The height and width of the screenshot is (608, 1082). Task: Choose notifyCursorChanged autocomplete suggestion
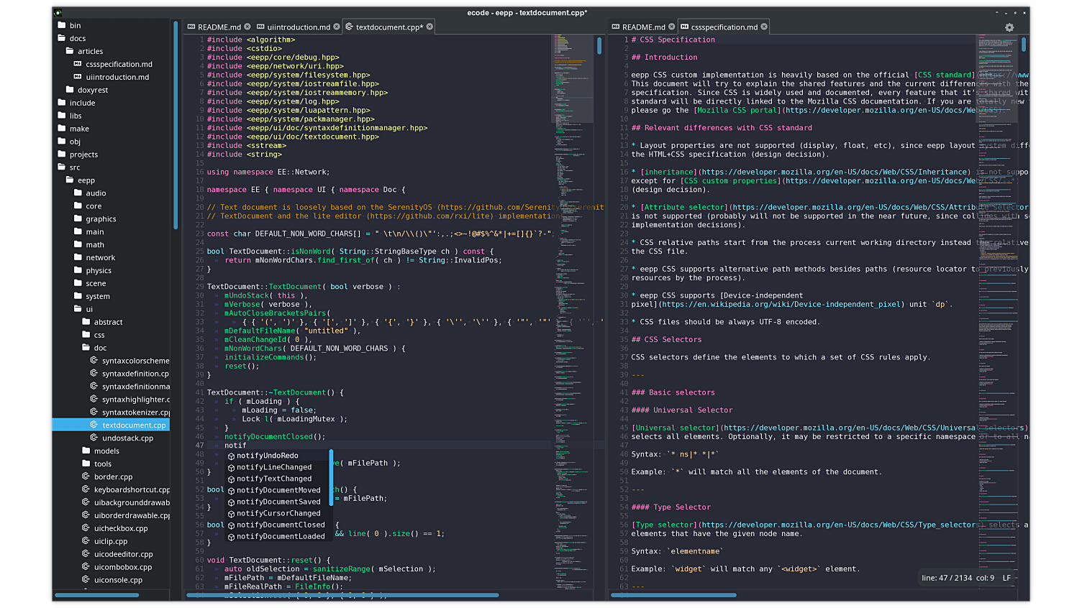click(x=278, y=513)
